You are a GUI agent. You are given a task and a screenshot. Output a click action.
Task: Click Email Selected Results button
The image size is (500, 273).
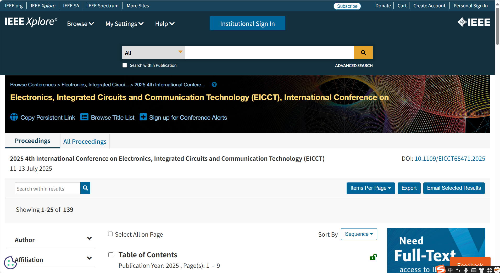pos(454,188)
